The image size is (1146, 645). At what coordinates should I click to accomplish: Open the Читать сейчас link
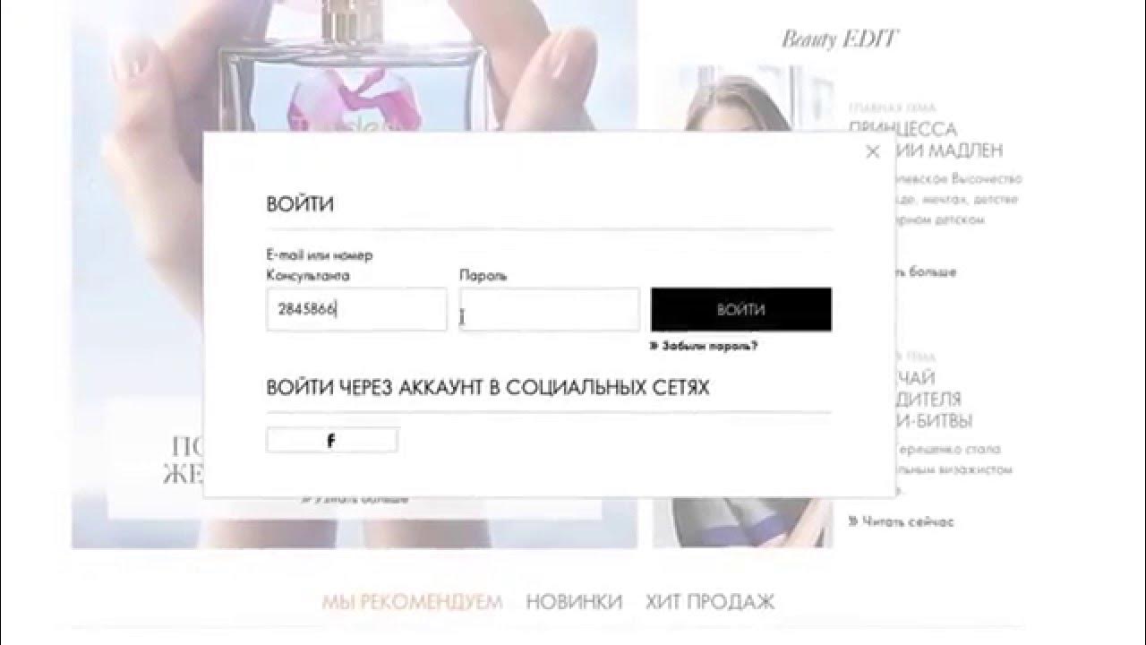click(902, 521)
